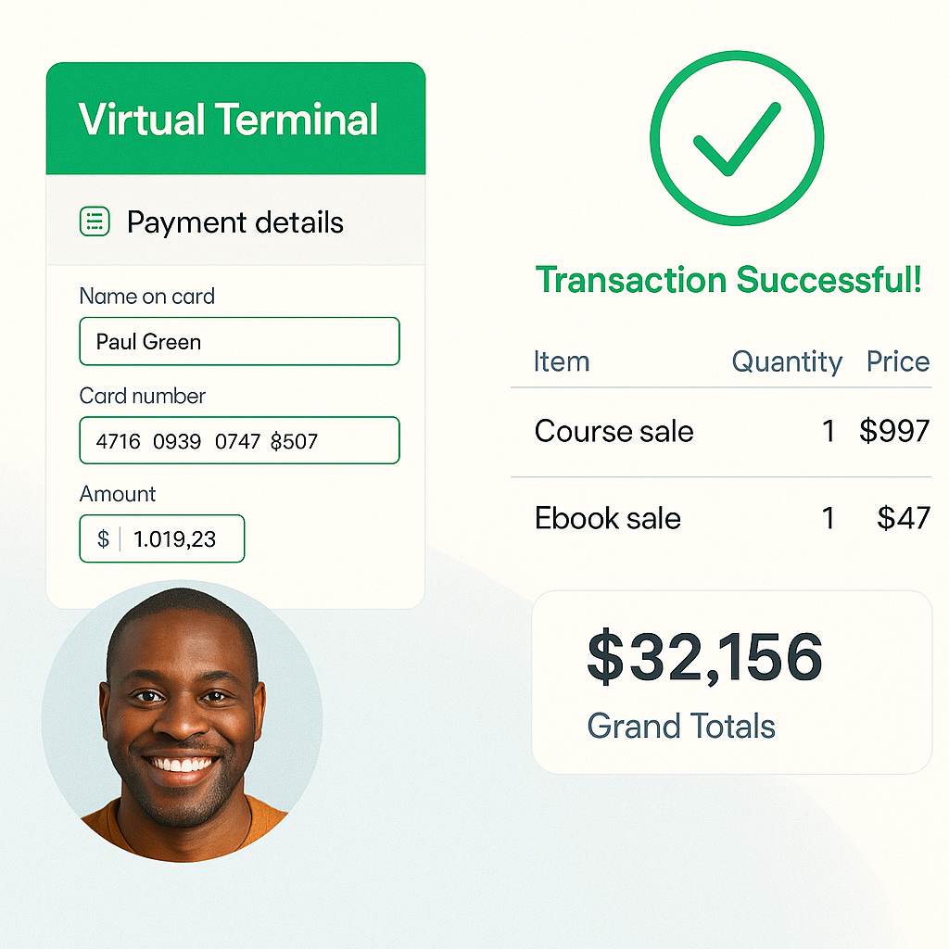949x949 pixels.
Task: Select the Course sale row
Action: [721, 432]
